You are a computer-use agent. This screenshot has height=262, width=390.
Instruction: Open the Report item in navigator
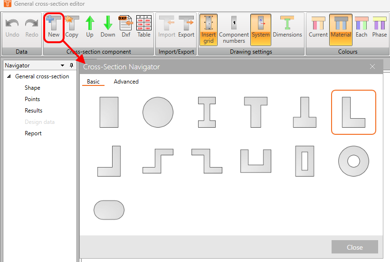(x=33, y=133)
